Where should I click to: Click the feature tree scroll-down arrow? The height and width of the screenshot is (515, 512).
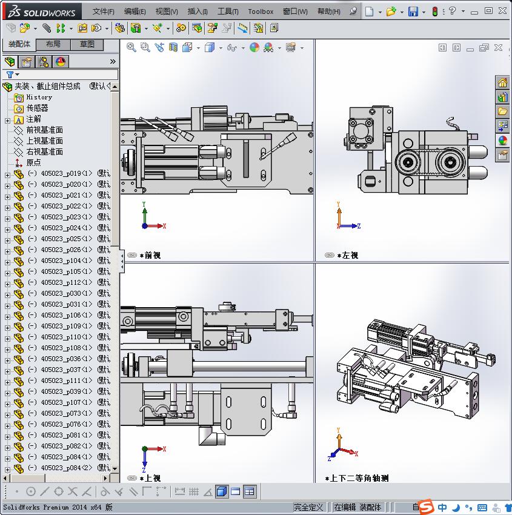[115, 468]
